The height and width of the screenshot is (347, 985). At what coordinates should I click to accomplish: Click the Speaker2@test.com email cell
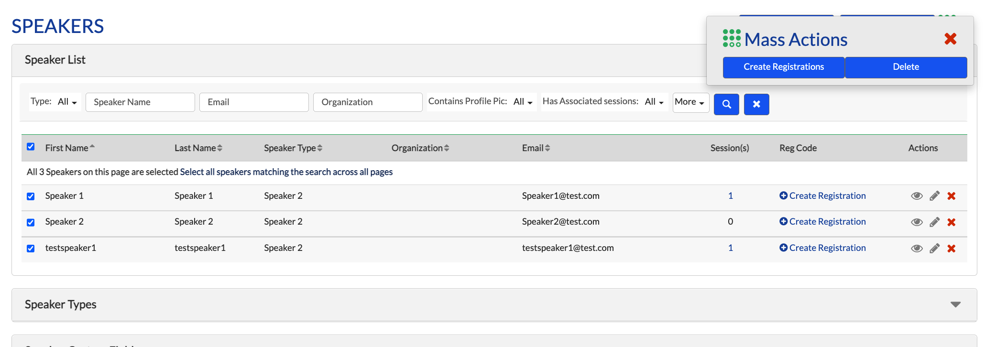[x=560, y=222]
